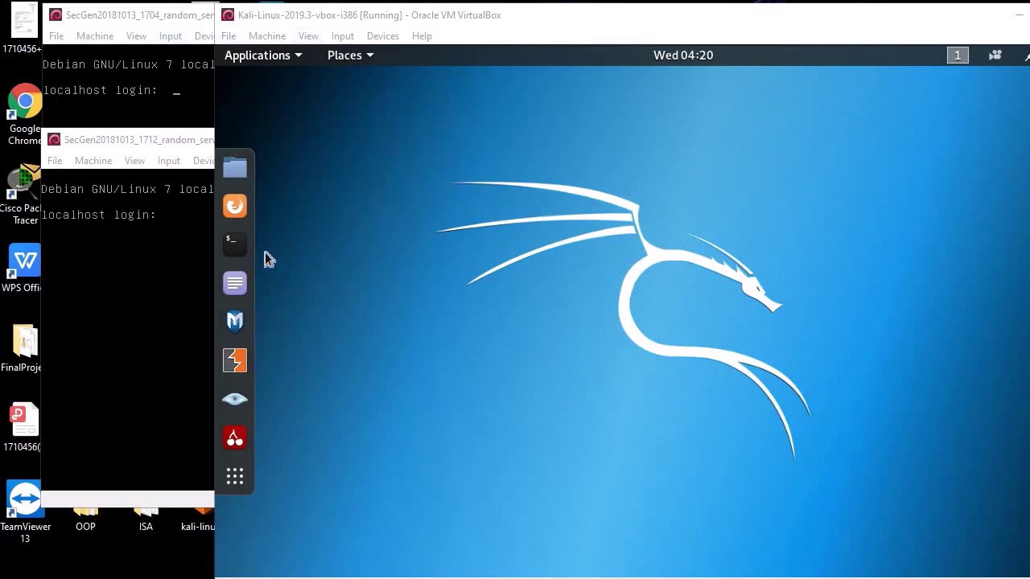Show all applications grid in Kali dock
Screen dimensions: 1030x579
[235, 476]
